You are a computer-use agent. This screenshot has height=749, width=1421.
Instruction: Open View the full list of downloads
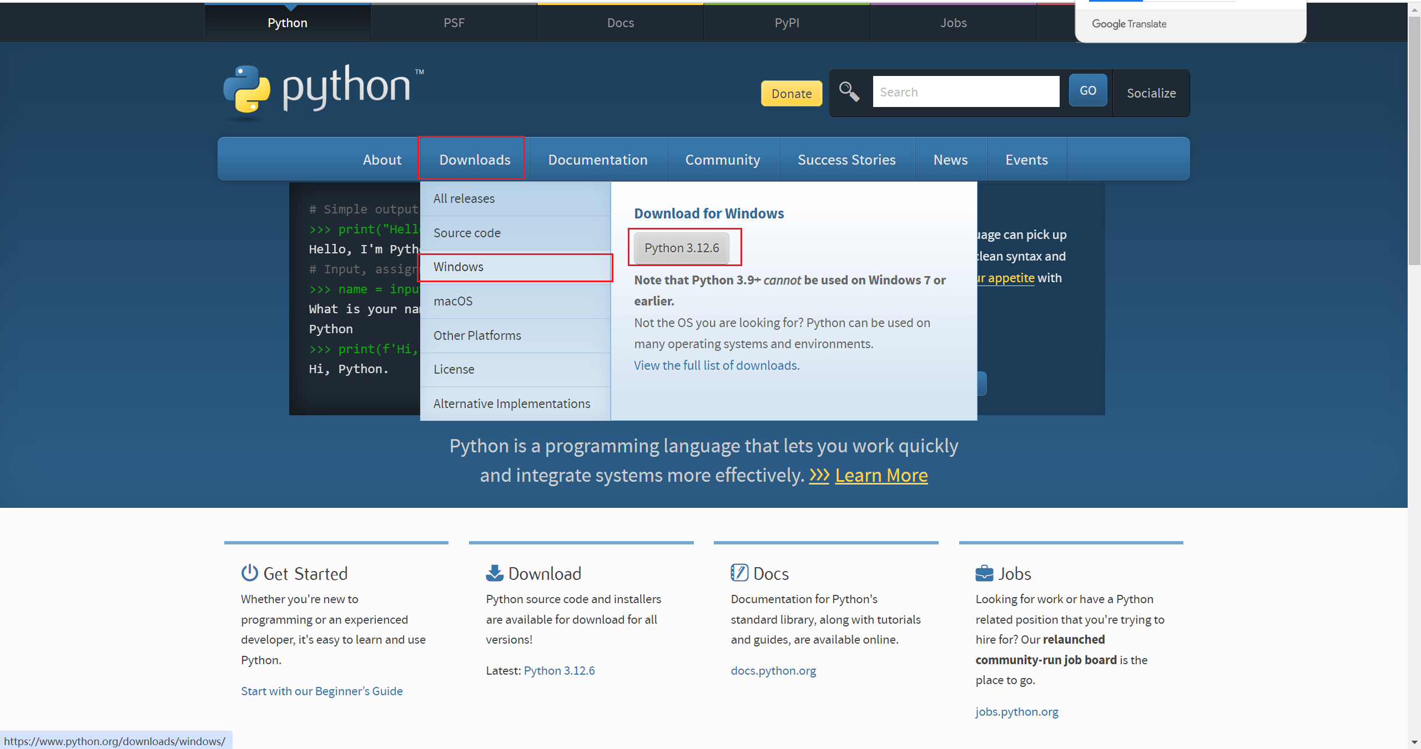(x=717, y=365)
